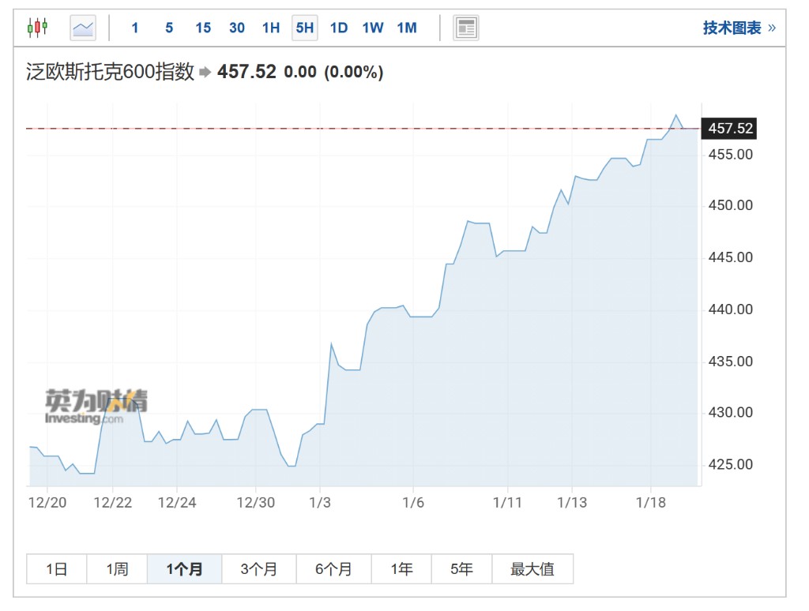Select the 3个月 range tab
The image size is (809, 611).
(x=259, y=569)
